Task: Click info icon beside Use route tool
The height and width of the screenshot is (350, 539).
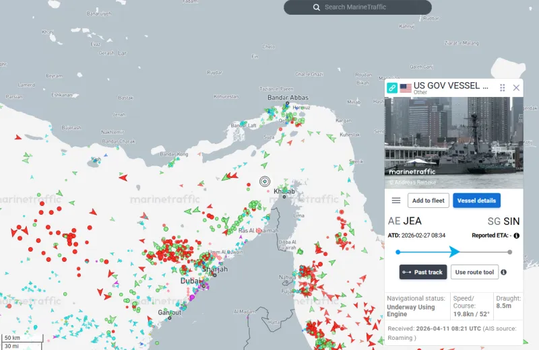Action: 504,272
